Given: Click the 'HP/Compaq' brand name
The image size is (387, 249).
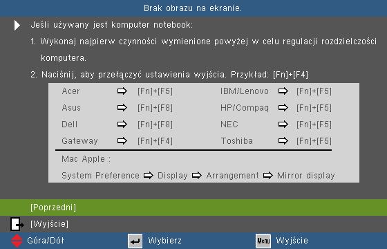Looking at the screenshot, I should click(245, 108).
